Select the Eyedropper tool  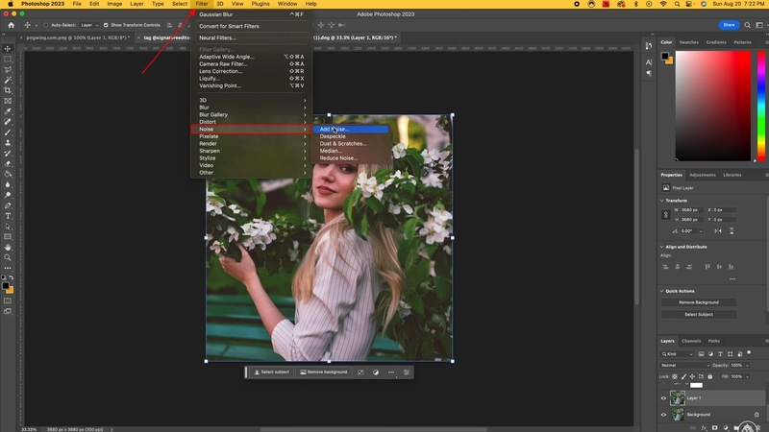pos(8,111)
